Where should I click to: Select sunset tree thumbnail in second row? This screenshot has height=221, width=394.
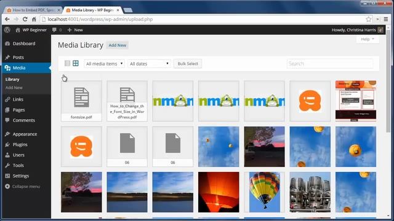pyautogui.click(x=264, y=147)
